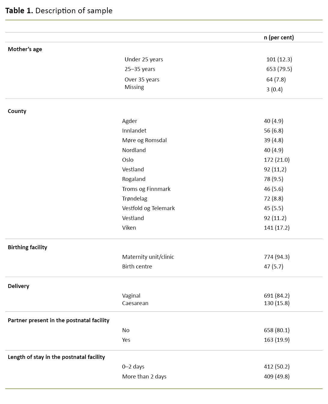Click the "Table 1. Description of sample" title
328x404 pixels.
(59, 11)
